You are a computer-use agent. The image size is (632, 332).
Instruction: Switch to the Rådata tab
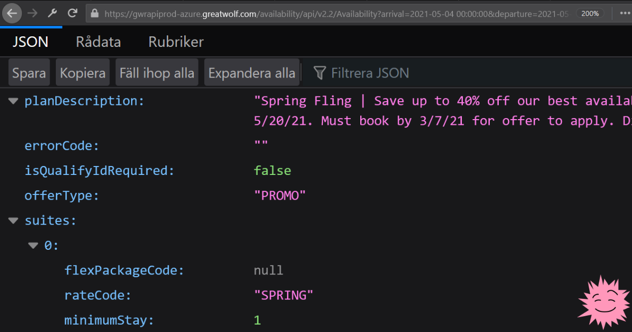(x=98, y=42)
